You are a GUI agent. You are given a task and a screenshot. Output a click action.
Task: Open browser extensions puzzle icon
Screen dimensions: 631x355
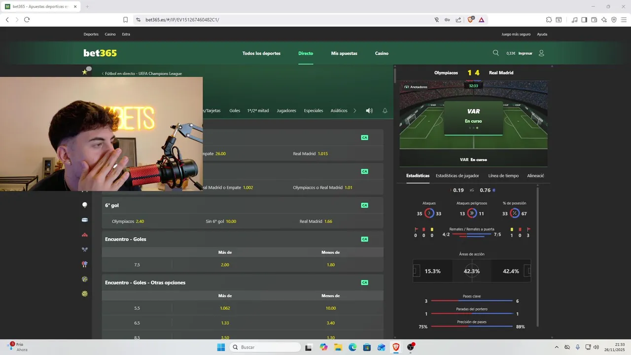pos(549,20)
